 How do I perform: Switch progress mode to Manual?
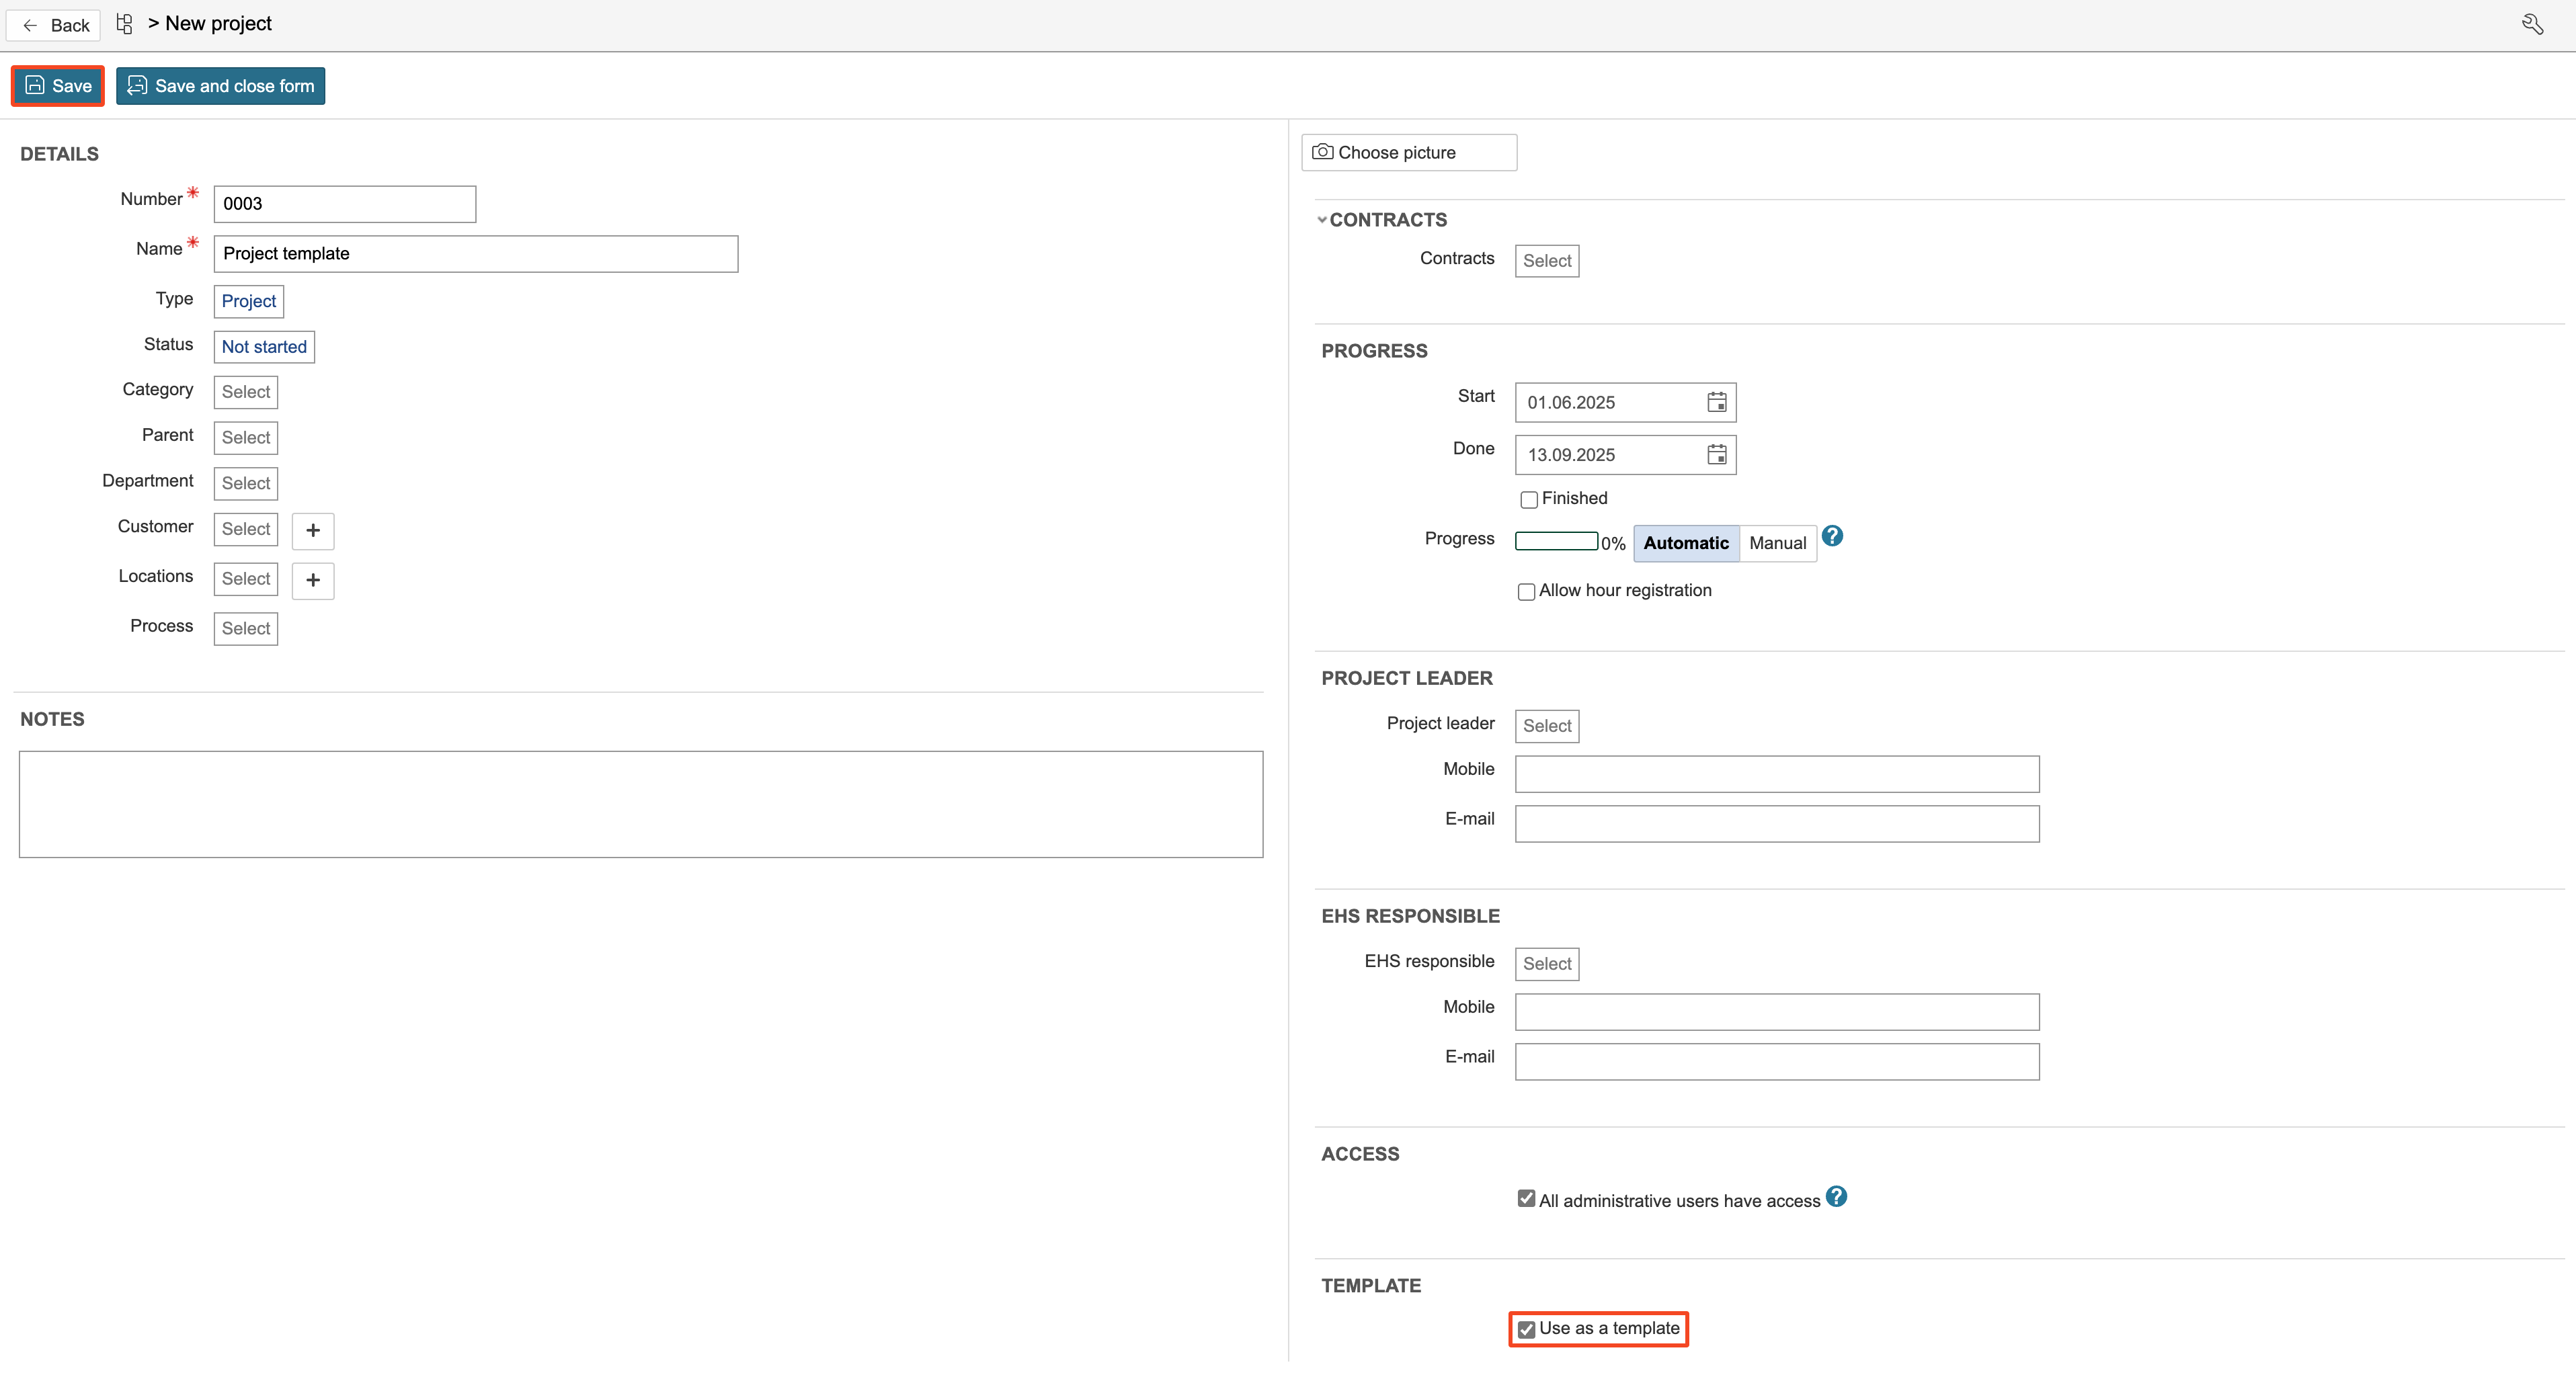[x=1777, y=543]
